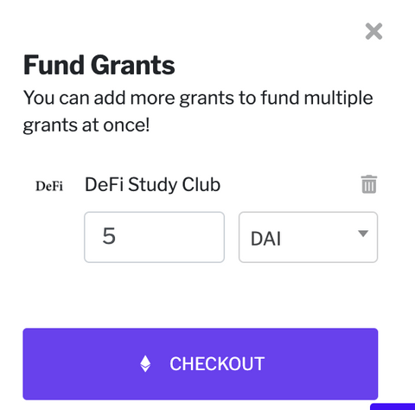The height and width of the screenshot is (410, 415).
Task: Click the Fund Grants heading
Action: tap(99, 65)
